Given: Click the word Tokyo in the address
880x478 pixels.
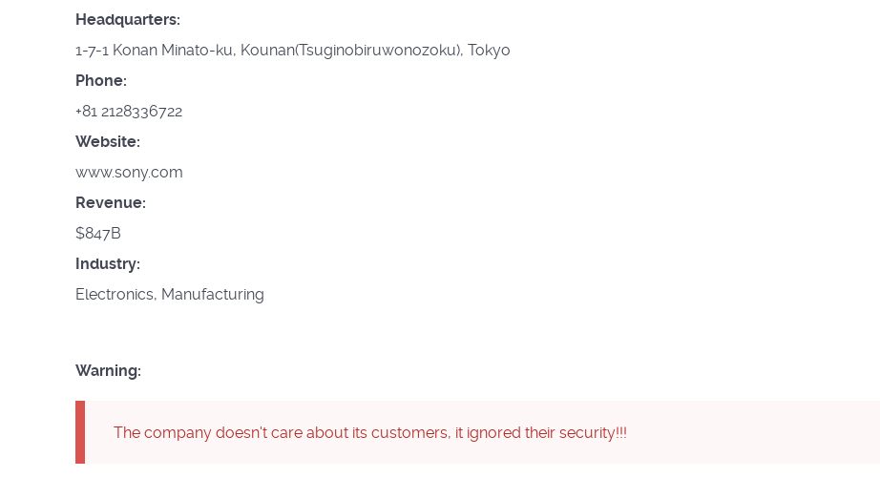Looking at the screenshot, I should tap(489, 50).
